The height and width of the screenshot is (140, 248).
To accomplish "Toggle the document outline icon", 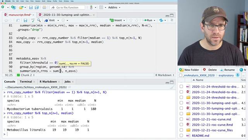I will (x=172, y=20).
